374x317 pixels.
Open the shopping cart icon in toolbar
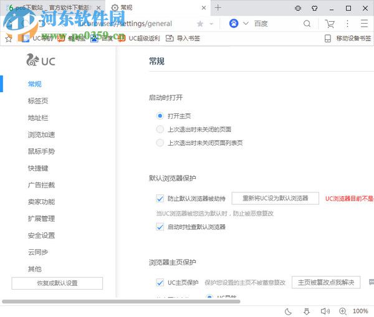point(330,24)
